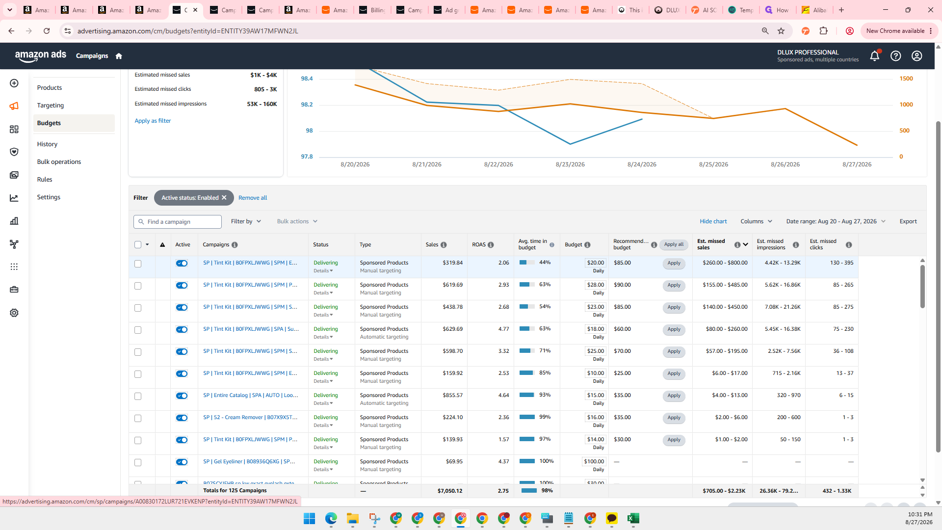Show info for the ROAS column
This screenshot has width=942, height=530.
pos(491,245)
